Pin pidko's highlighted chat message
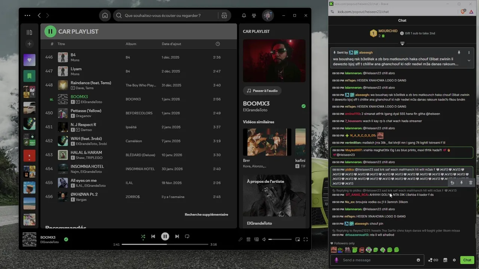 [461, 183]
